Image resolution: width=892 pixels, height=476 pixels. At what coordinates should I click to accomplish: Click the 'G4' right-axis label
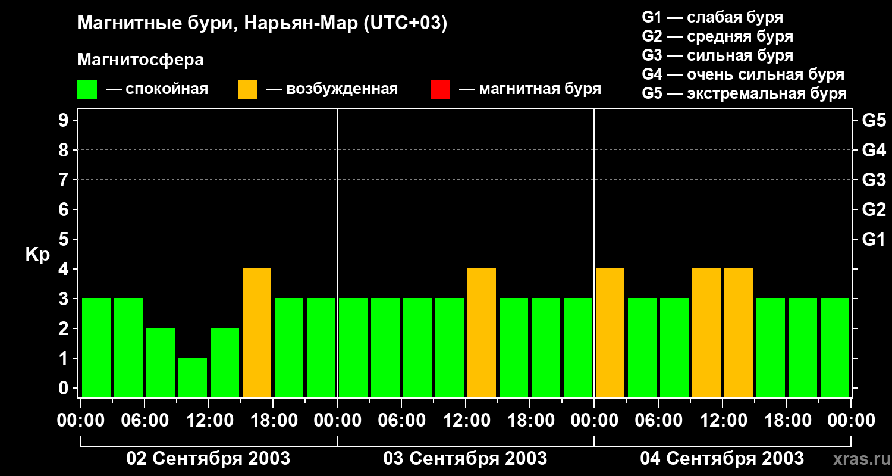(x=874, y=150)
